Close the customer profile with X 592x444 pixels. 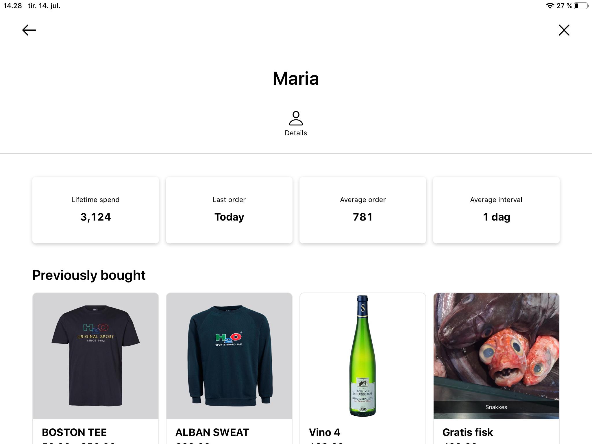564,30
